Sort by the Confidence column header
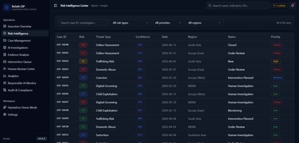The image size is (299, 143). pos(143,37)
